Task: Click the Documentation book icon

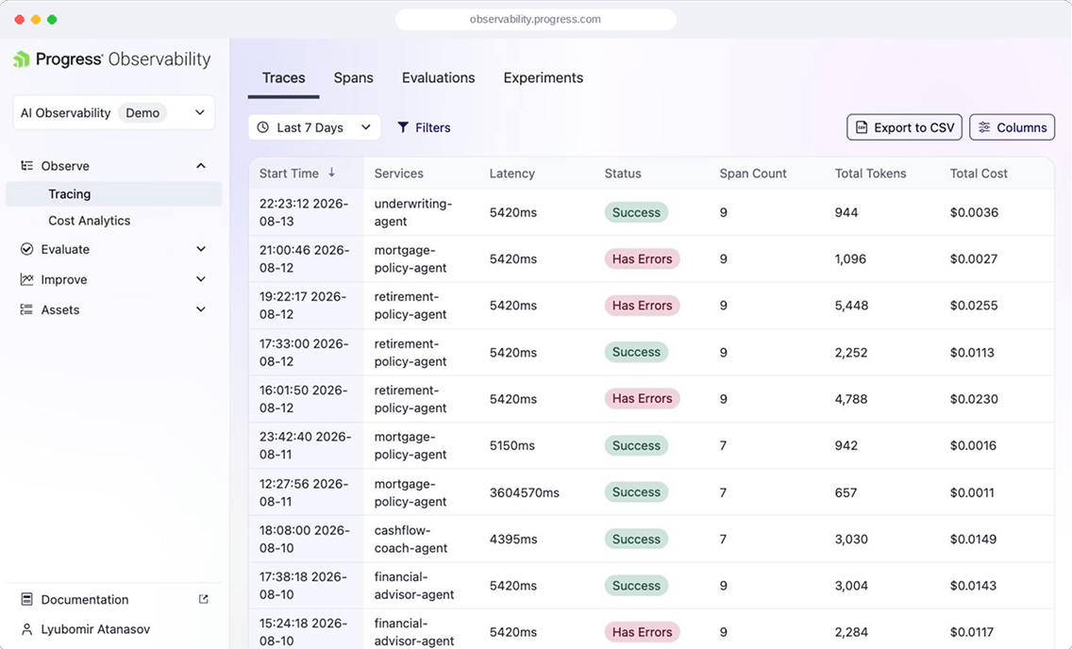Action: (26, 599)
